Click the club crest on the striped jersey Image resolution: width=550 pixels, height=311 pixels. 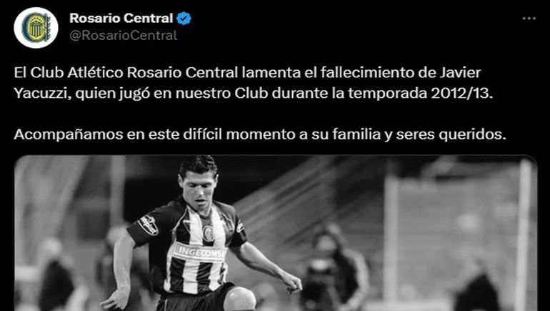point(209,233)
